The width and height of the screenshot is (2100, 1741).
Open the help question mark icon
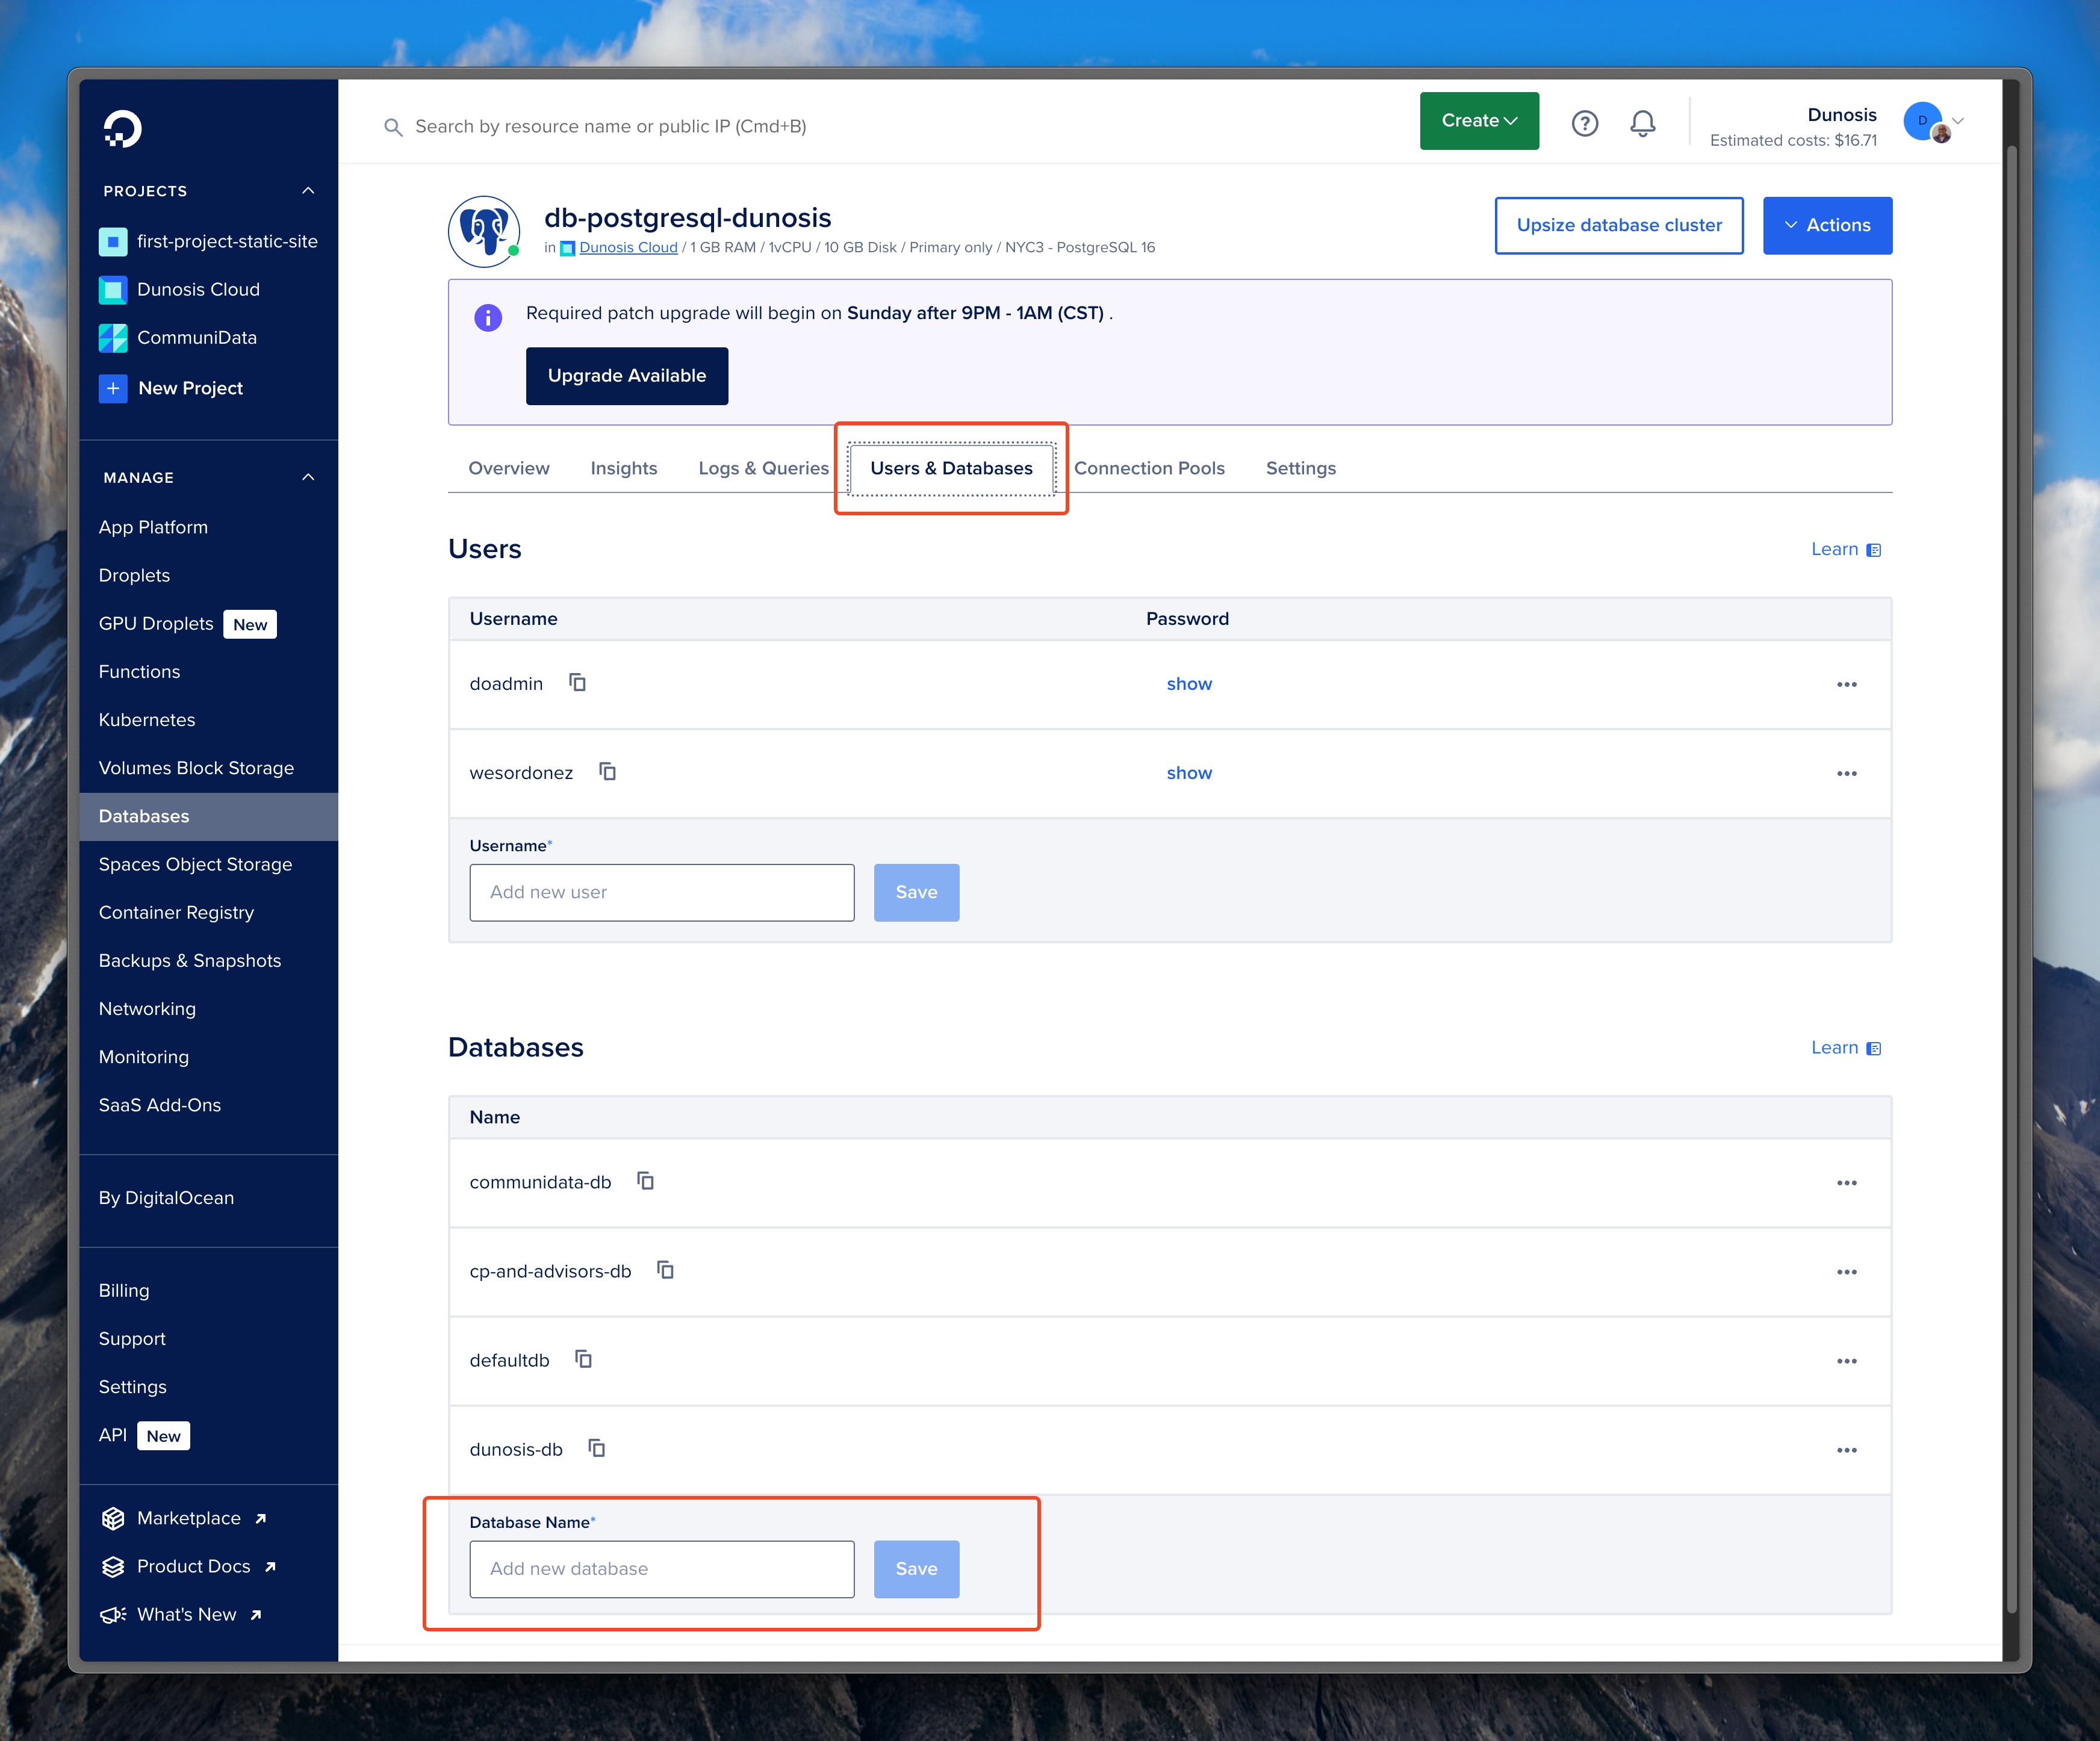pyautogui.click(x=1584, y=123)
